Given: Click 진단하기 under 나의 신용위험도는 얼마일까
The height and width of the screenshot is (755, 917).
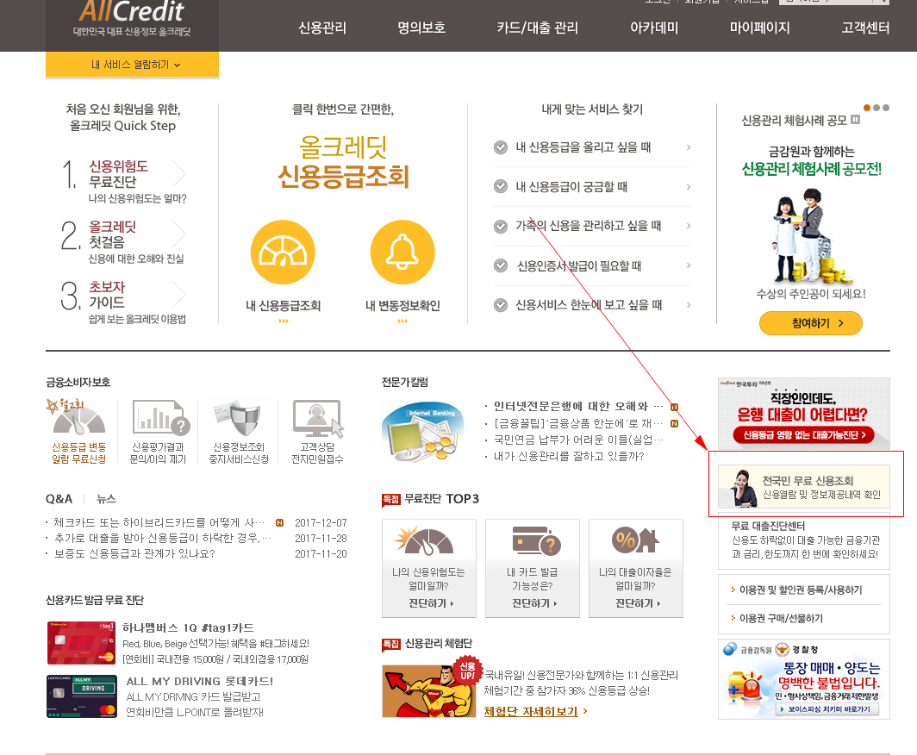Looking at the screenshot, I should 431,603.
